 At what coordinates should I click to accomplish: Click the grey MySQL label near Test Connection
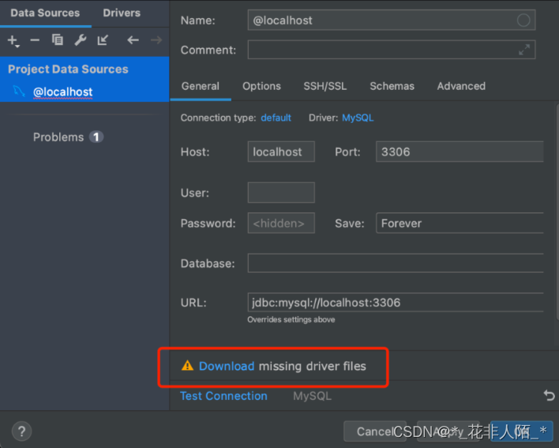(313, 396)
